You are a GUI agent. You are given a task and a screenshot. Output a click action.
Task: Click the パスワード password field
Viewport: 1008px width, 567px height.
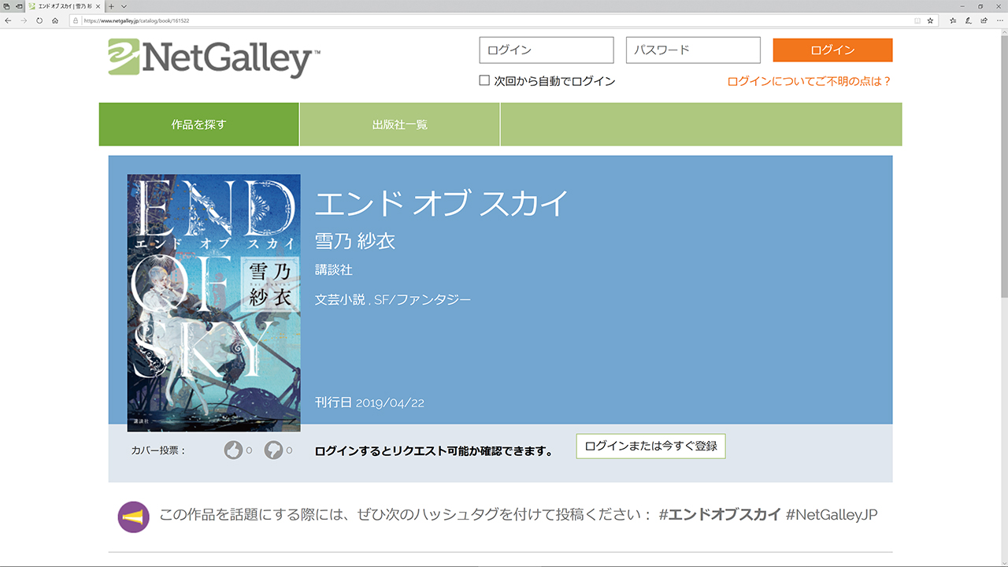[693, 50]
